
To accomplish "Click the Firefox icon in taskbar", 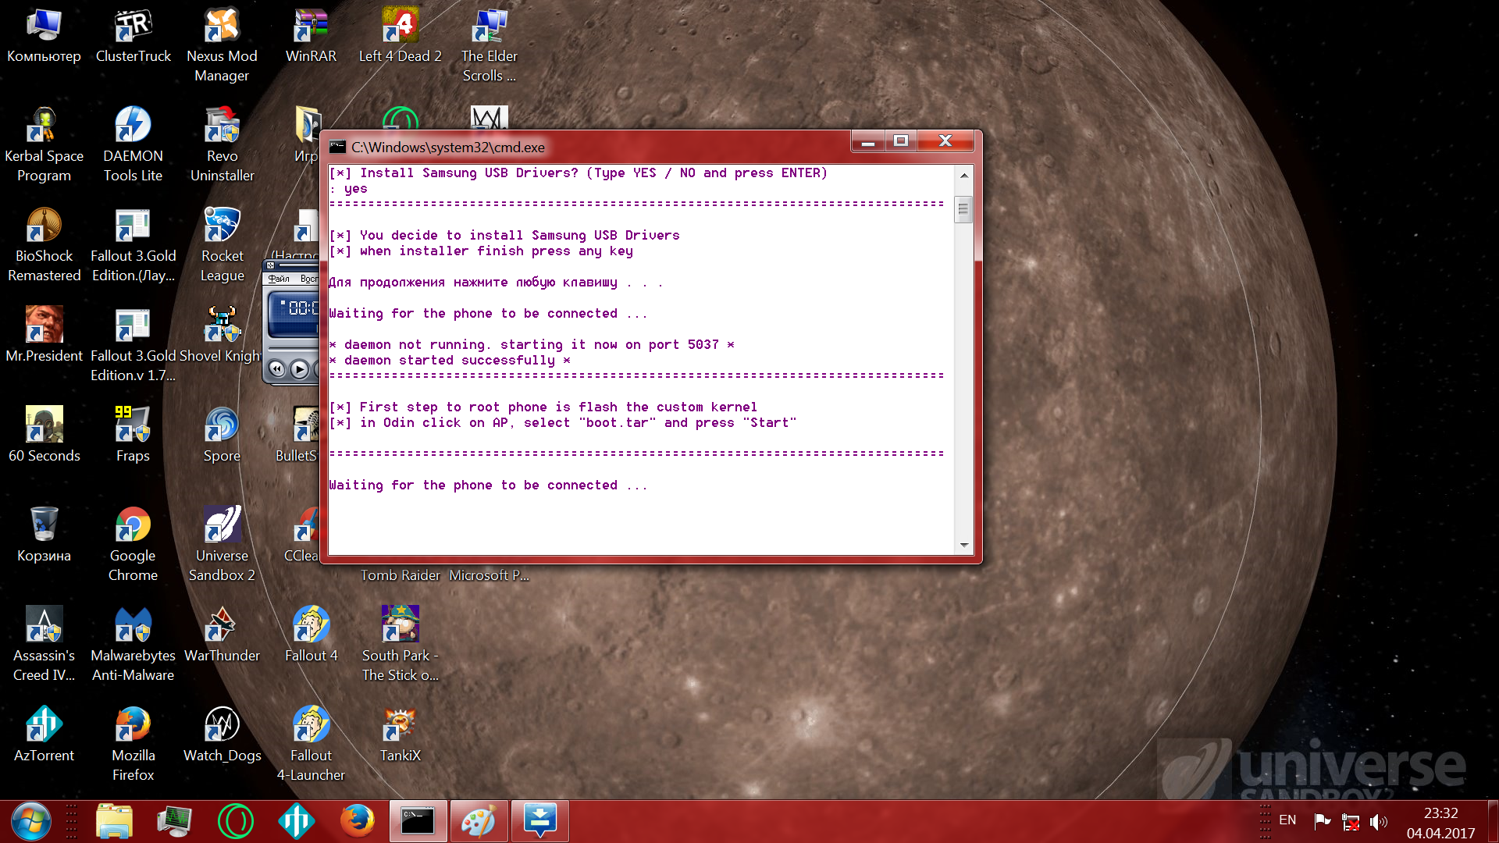I will coord(358,821).
